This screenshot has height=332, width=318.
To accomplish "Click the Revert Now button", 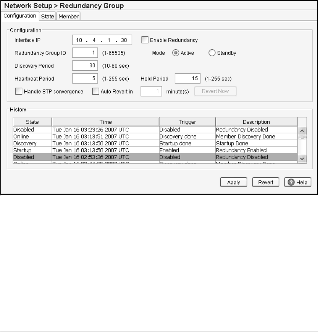I will (215, 91).
